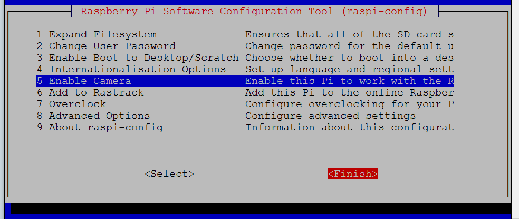Click the raspi-config title text
519x219 pixels.
254,11
